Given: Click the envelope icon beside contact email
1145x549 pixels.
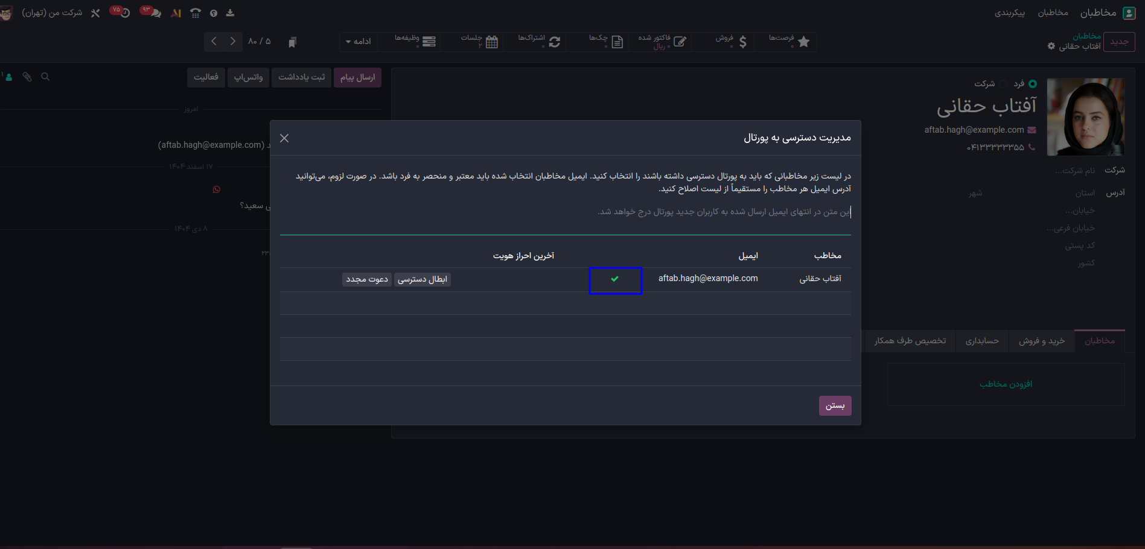Looking at the screenshot, I should click(1032, 130).
